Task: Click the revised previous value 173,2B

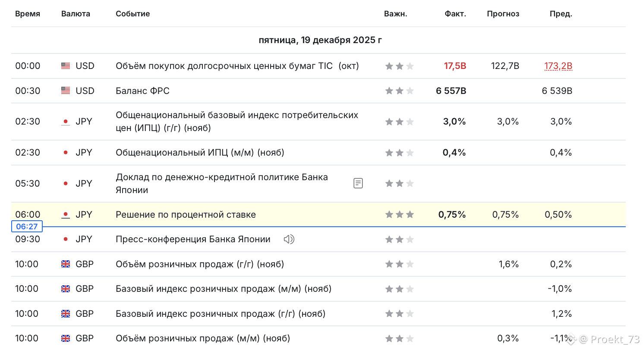Action: (558, 66)
